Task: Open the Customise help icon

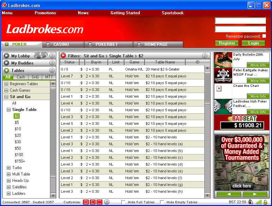Action: tap(107, 202)
